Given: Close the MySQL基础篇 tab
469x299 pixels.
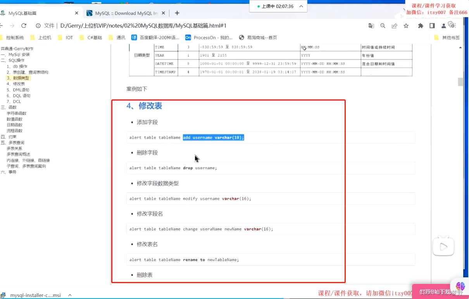Looking at the screenshot, I should (x=77, y=13).
